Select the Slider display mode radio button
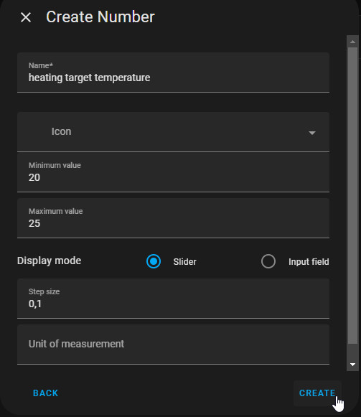 pyautogui.click(x=154, y=261)
